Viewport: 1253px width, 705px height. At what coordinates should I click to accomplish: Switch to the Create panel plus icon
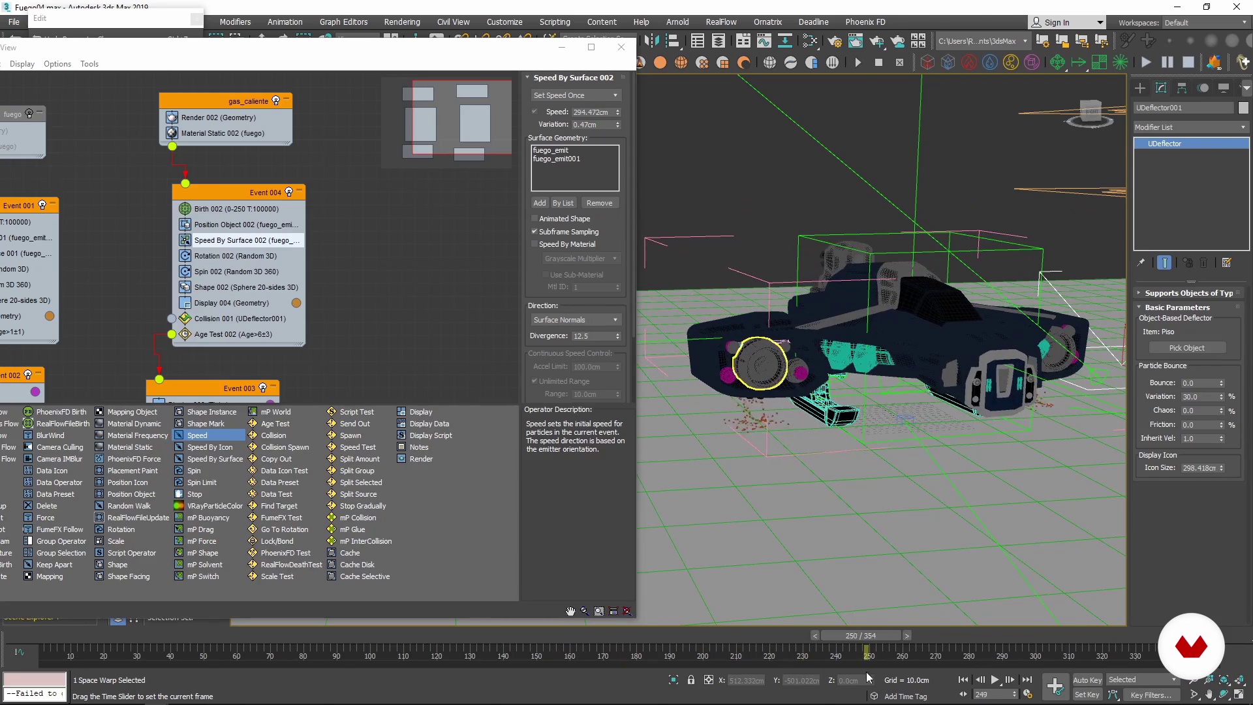point(1140,88)
